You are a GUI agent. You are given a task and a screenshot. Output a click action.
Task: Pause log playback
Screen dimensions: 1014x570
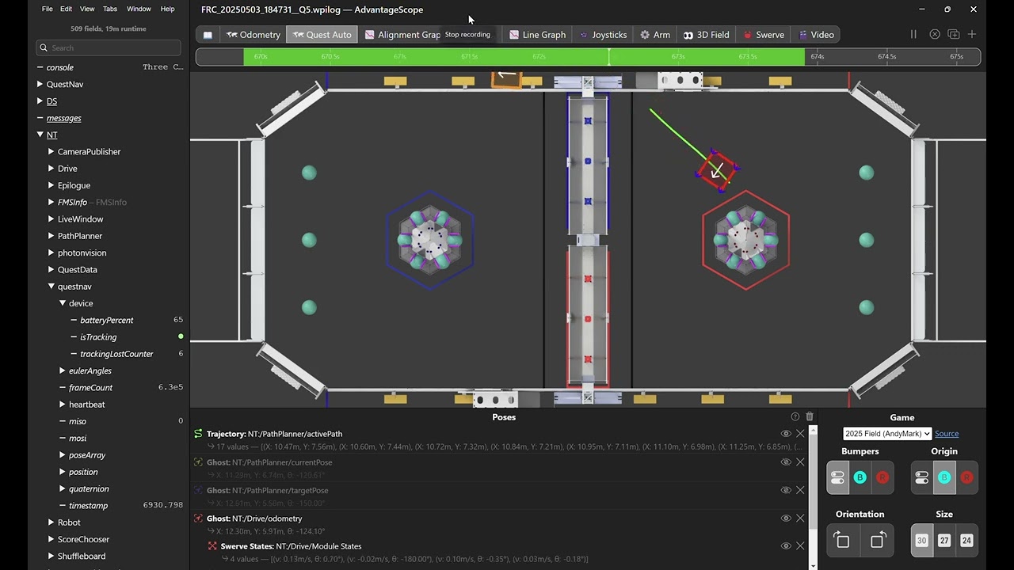pyautogui.click(x=913, y=34)
